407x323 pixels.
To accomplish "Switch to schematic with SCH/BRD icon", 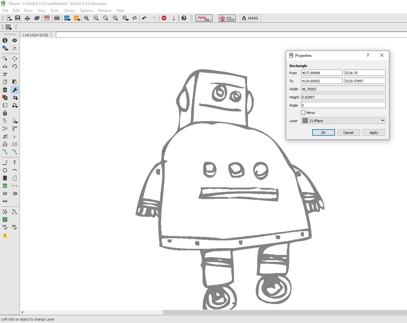I will (x=47, y=18).
